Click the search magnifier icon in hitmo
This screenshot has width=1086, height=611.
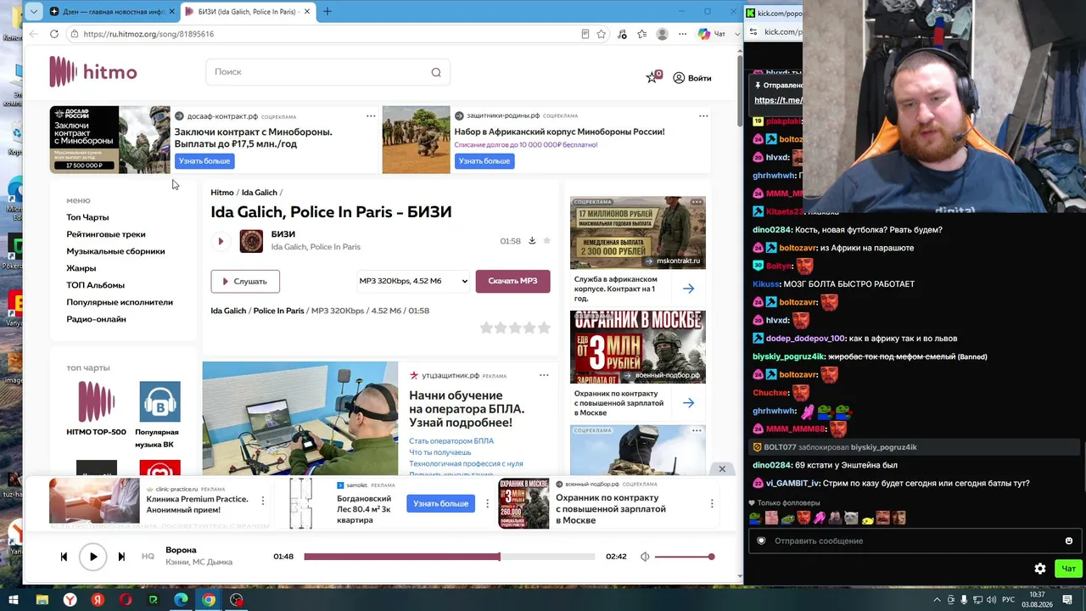(x=436, y=72)
